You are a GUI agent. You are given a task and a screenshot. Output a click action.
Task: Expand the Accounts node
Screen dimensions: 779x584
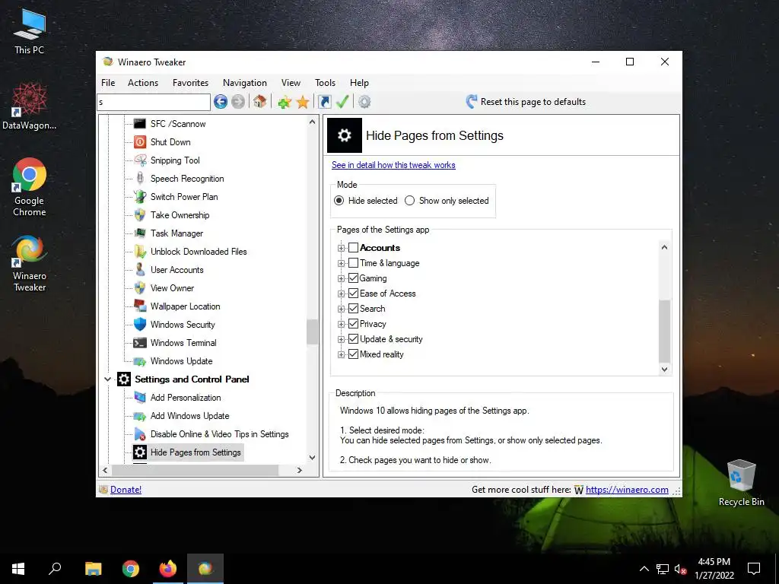pos(342,249)
